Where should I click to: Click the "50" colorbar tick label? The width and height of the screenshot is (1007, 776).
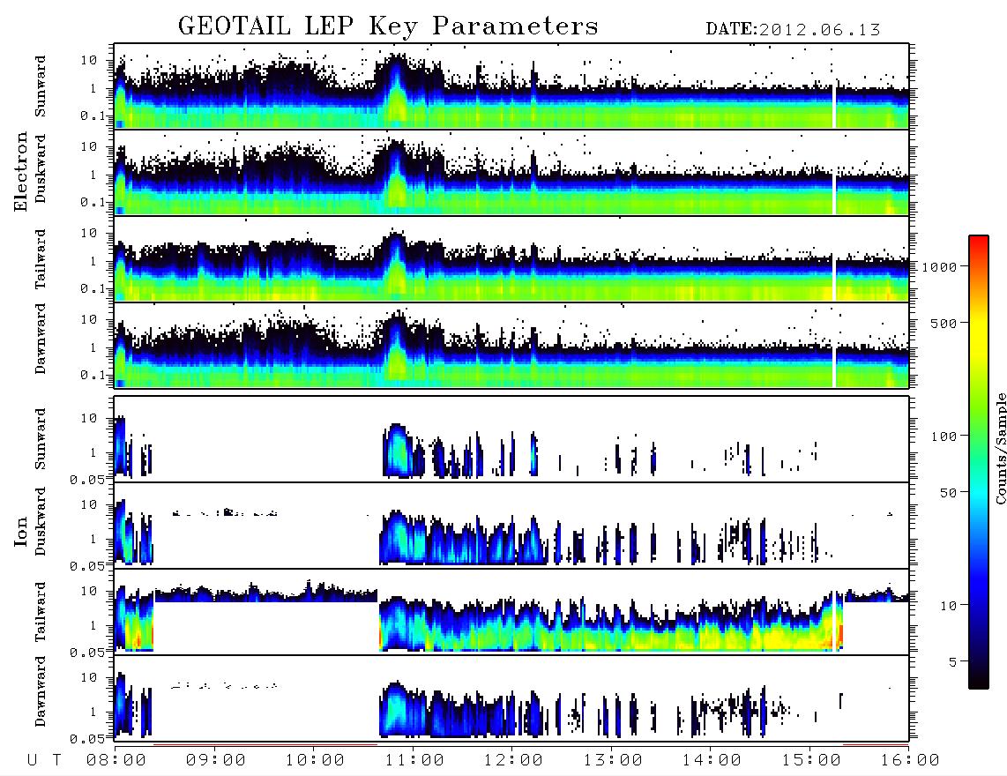tap(948, 493)
